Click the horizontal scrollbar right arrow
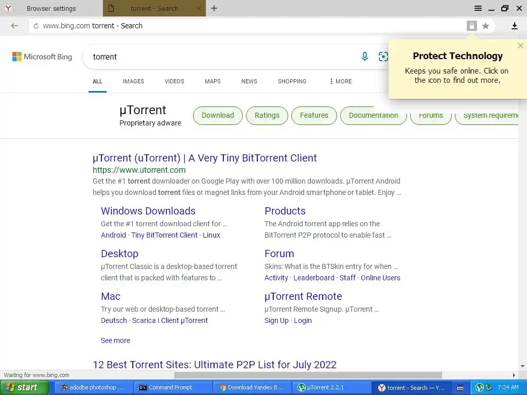The width and height of the screenshot is (527, 395). click(x=514, y=375)
